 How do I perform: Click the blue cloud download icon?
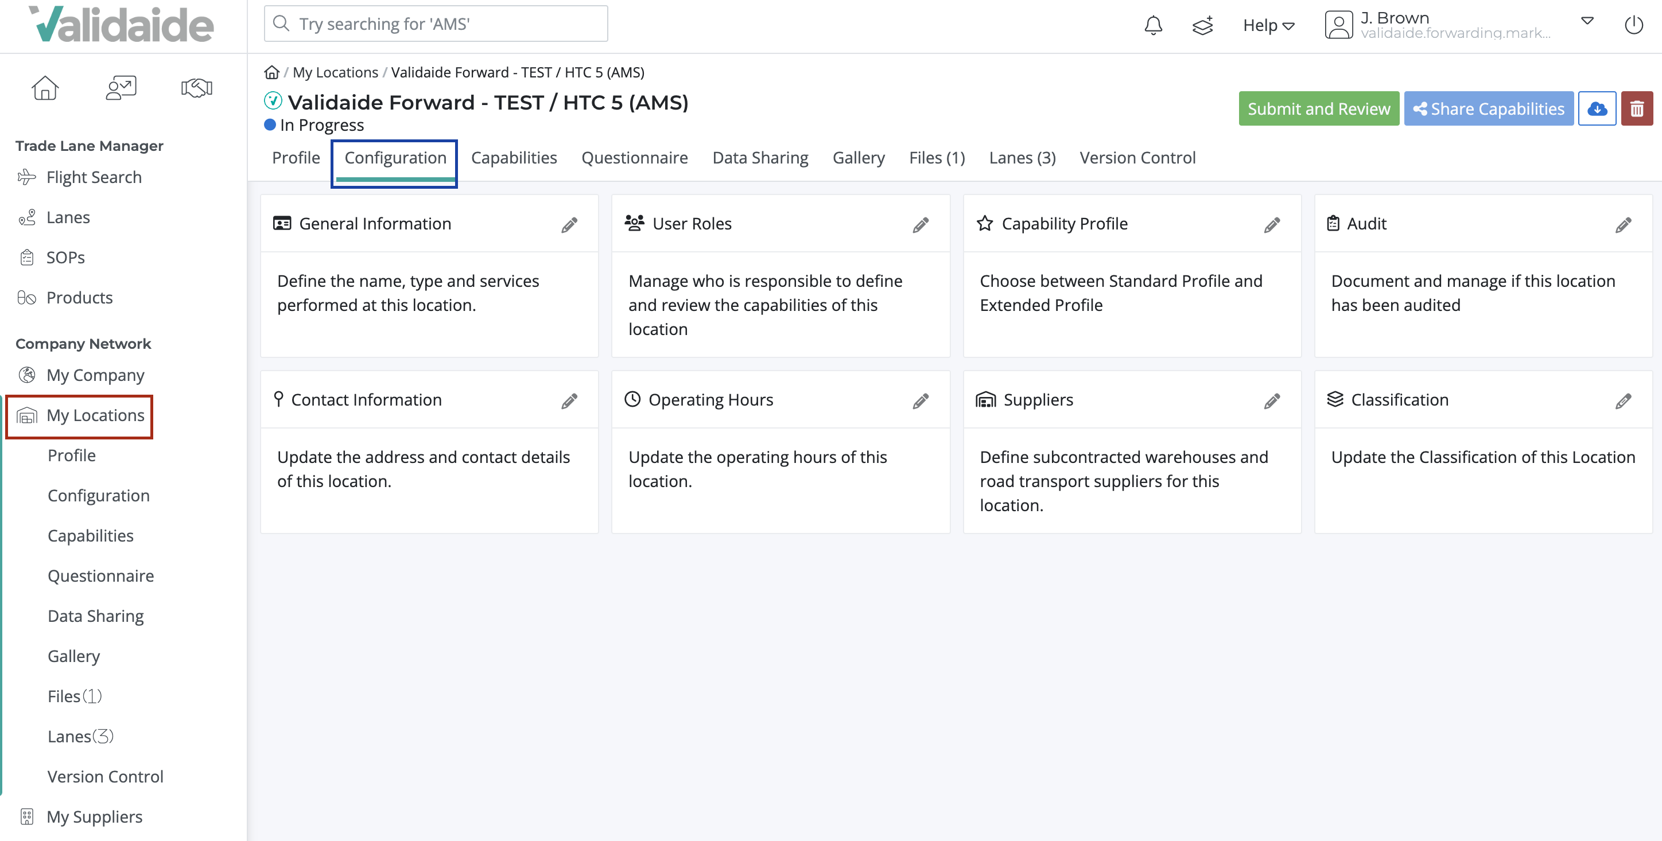click(1597, 108)
